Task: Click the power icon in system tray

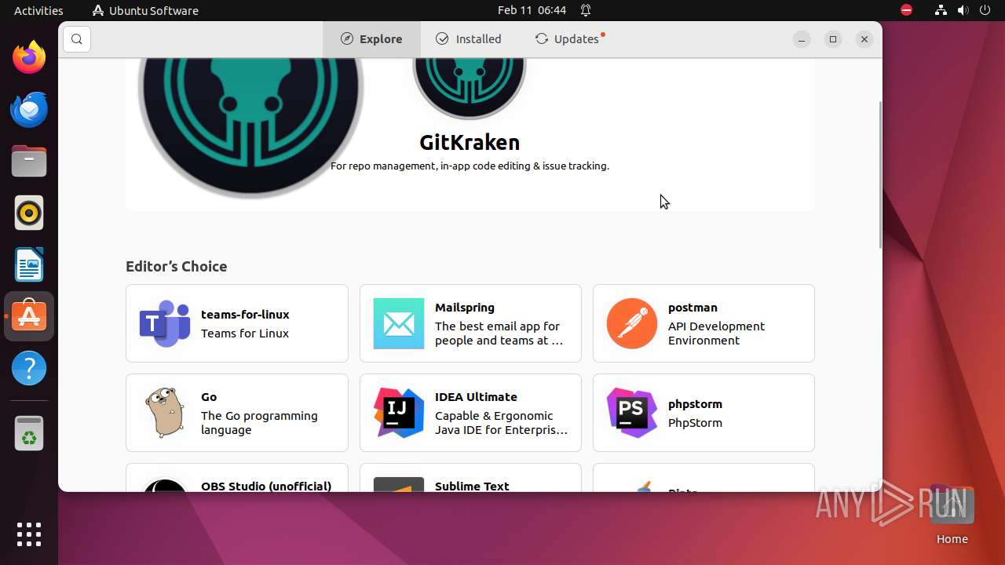Action: coord(985,10)
